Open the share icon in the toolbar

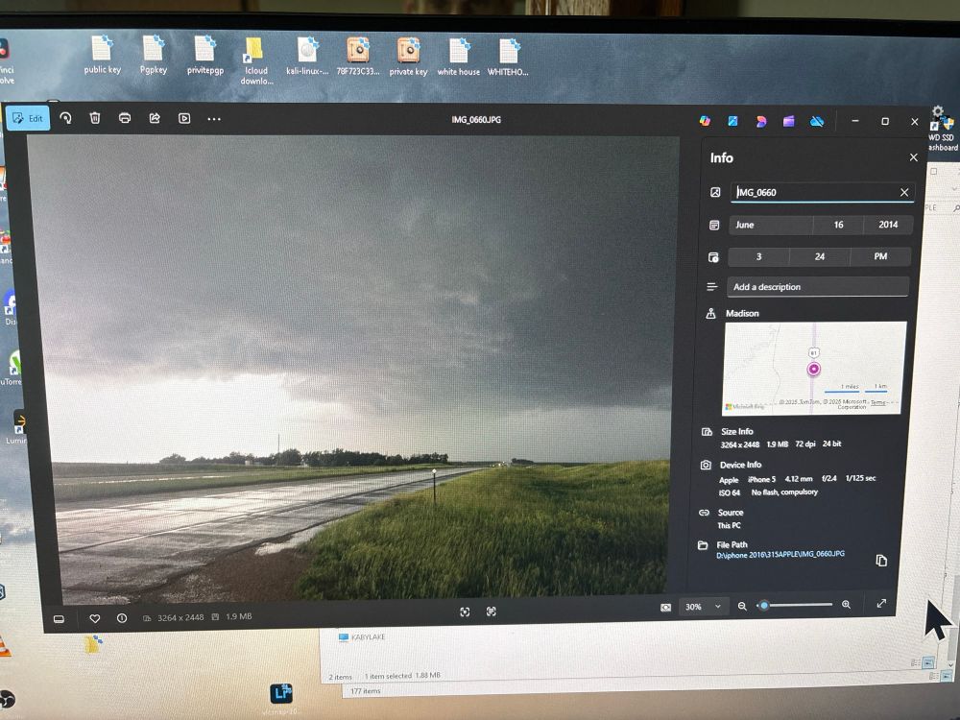pyautogui.click(x=155, y=118)
